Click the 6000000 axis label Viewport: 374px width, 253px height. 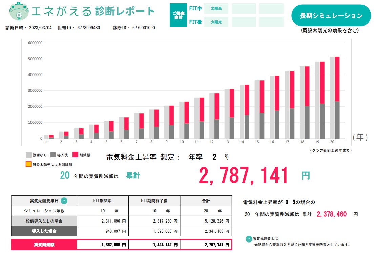[35, 43]
